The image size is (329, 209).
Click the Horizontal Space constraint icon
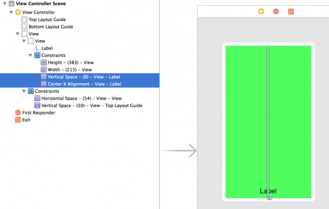38,98
